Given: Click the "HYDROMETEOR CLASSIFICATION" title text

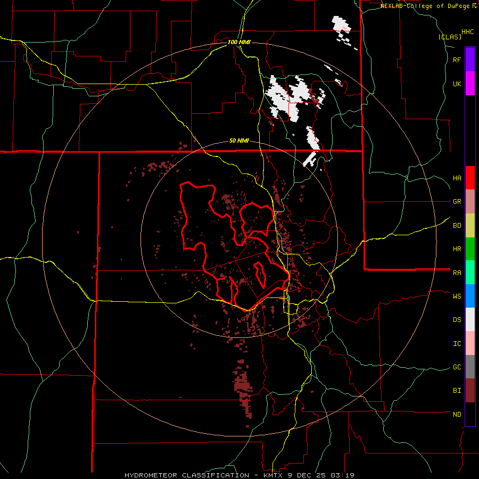Looking at the screenshot, I should coord(187,475).
